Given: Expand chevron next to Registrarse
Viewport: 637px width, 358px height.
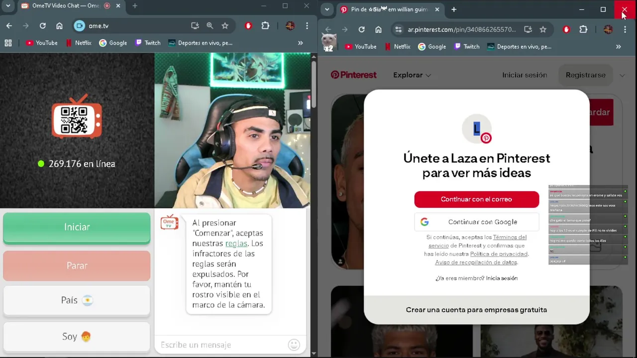Looking at the screenshot, I should coord(622,76).
